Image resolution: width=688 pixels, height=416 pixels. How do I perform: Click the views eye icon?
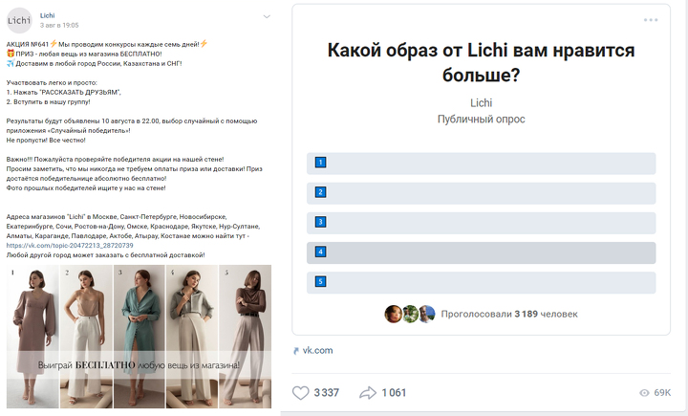pos(644,393)
